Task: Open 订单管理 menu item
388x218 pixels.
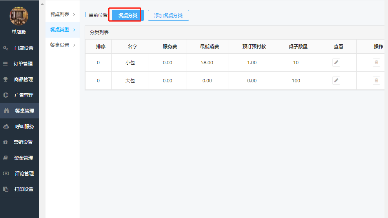Action: (19, 64)
